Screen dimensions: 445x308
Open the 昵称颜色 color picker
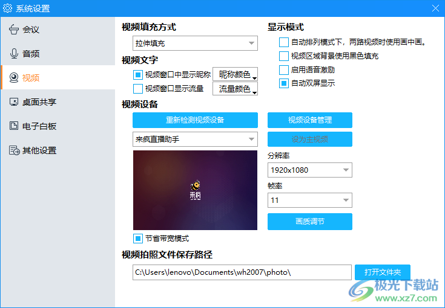[236, 74]
